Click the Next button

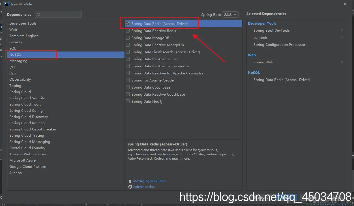(x=286, y=197)
